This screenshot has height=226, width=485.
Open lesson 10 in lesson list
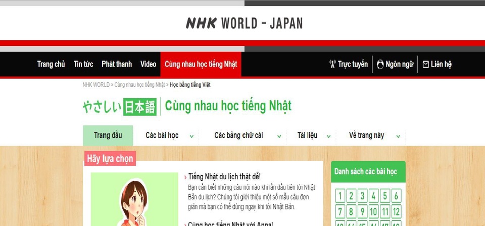[374, 211]
